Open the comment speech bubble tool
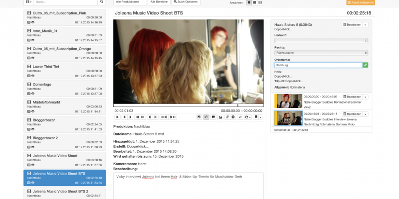399x199 pixels. click(213, 117)
